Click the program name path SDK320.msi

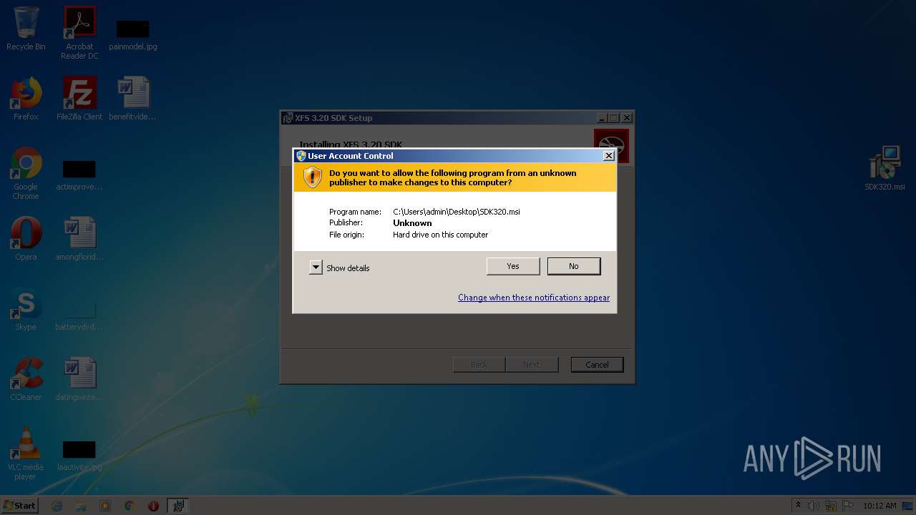(457, 212)
